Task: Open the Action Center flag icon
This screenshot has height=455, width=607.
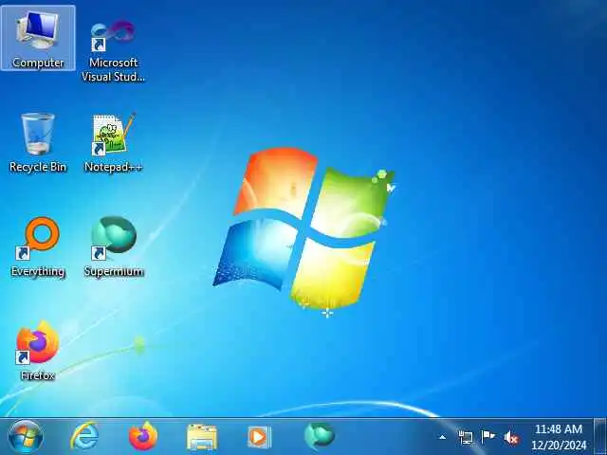Action: tap(487, 437)
